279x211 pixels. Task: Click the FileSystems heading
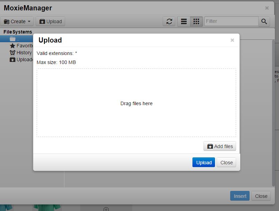(x=18, y=32)
